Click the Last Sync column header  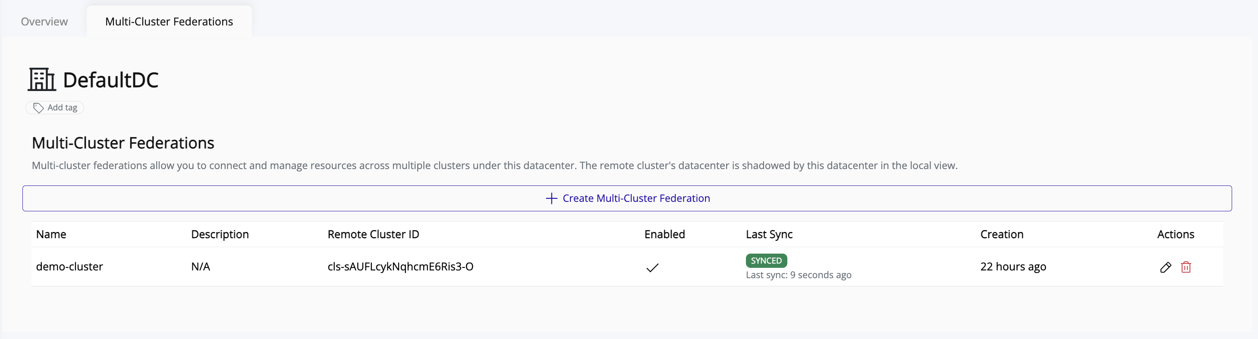click(769, 235)
